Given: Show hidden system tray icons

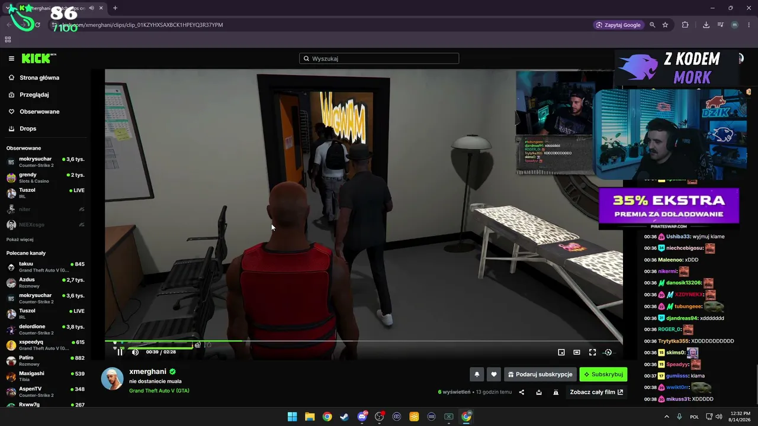Looking at the screenshot, I should click(667, 417).
